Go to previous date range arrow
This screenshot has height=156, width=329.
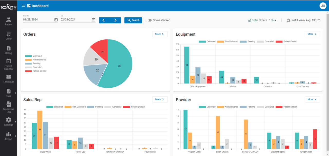coord(104,20)
